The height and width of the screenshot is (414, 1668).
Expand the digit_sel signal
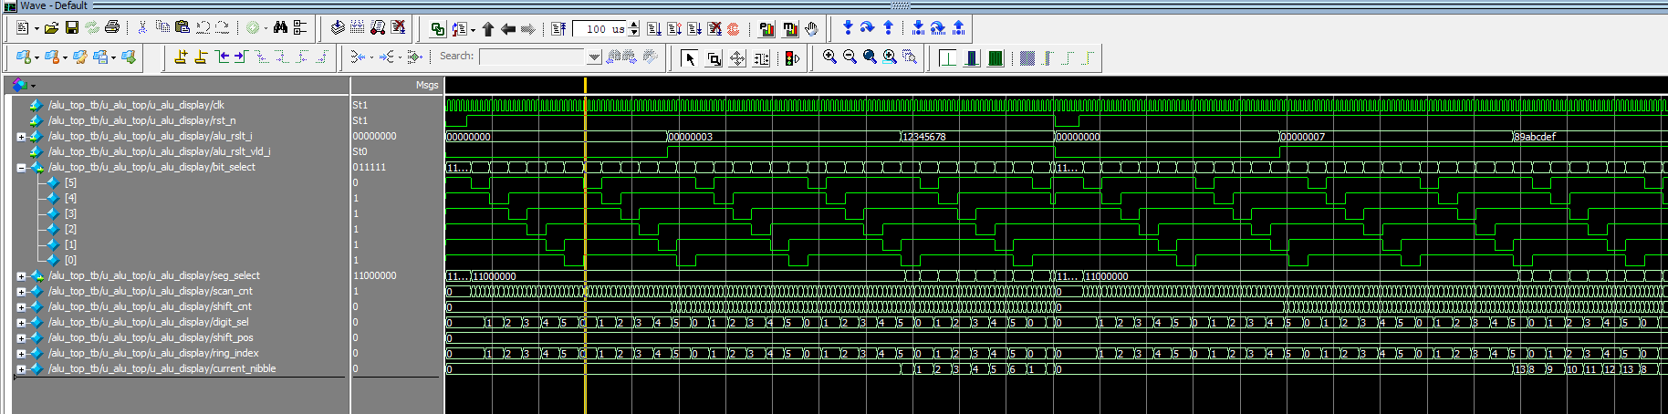[21, 323]
